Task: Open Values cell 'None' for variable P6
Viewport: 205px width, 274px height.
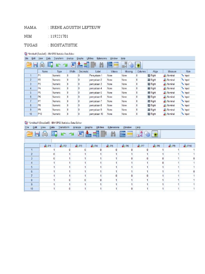Action: pyautogui.click(x=114, y=97)
